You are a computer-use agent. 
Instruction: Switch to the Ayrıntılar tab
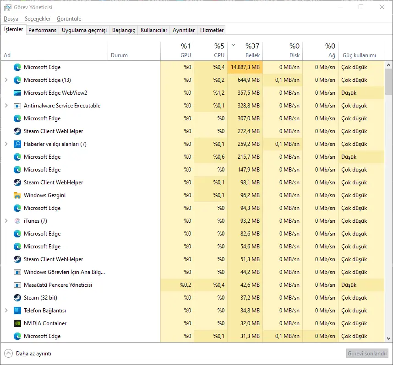coord(184,30)
